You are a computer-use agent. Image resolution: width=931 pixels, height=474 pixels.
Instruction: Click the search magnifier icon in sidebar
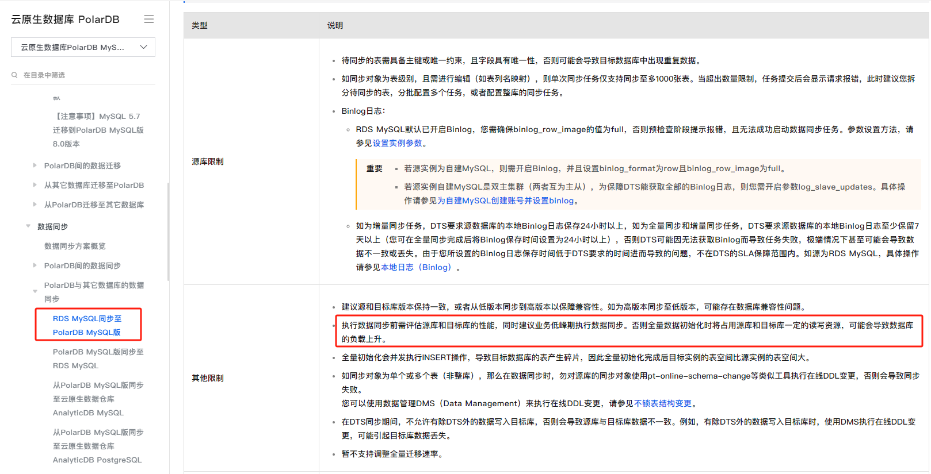[14, 75]
